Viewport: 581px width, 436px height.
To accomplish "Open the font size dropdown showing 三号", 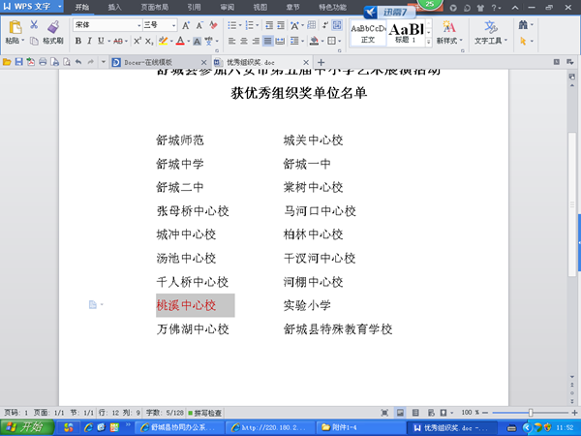I will tap(162, 25).
